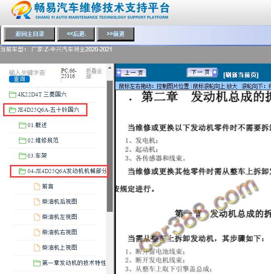
Task: Click the PC.66-25316 label
Action: 69,73
